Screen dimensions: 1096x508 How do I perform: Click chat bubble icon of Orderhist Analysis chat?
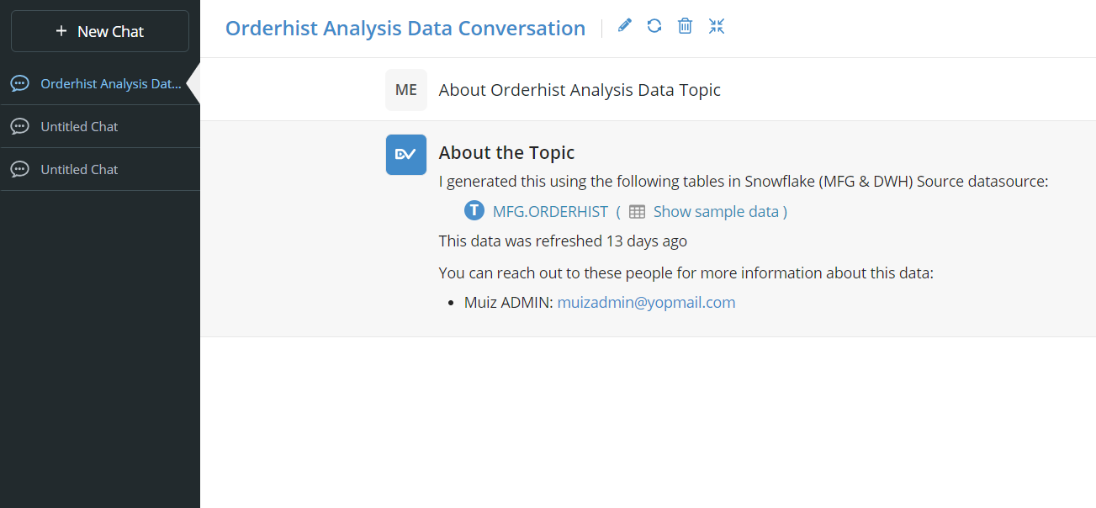point(19,84)
